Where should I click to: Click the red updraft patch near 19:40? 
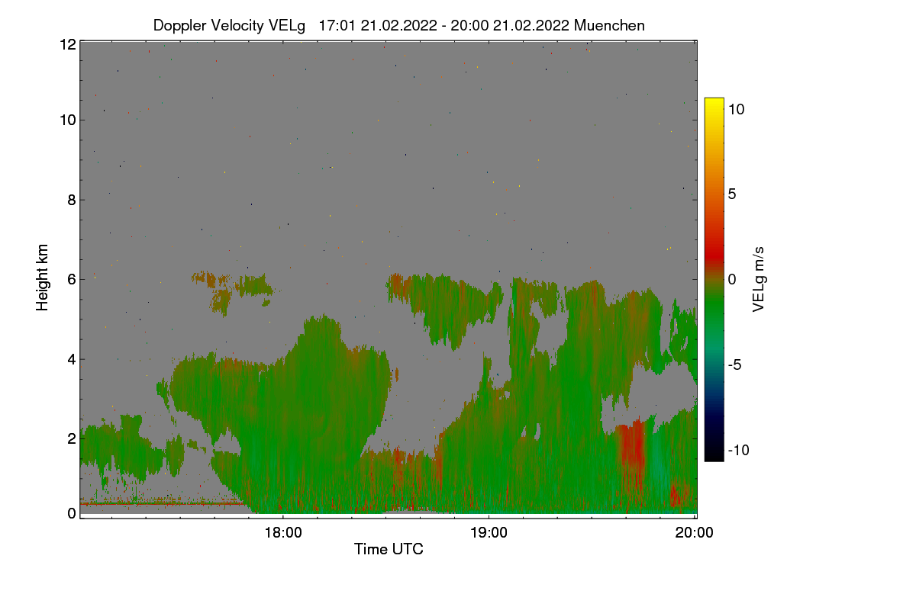click(x=632, y=446)
